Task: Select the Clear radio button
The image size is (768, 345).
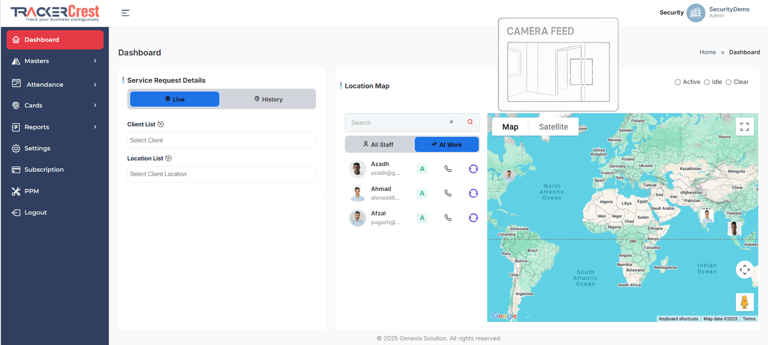Action: click(x=729, y=82)
